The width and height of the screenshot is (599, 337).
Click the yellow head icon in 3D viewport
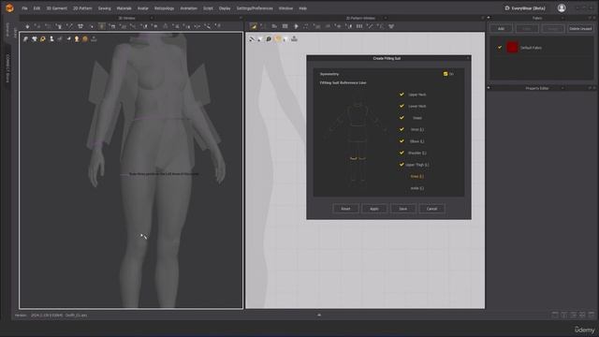tap(77, 39)
